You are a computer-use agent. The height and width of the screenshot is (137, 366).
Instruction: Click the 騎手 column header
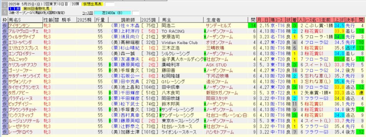[x=66, y=20]
